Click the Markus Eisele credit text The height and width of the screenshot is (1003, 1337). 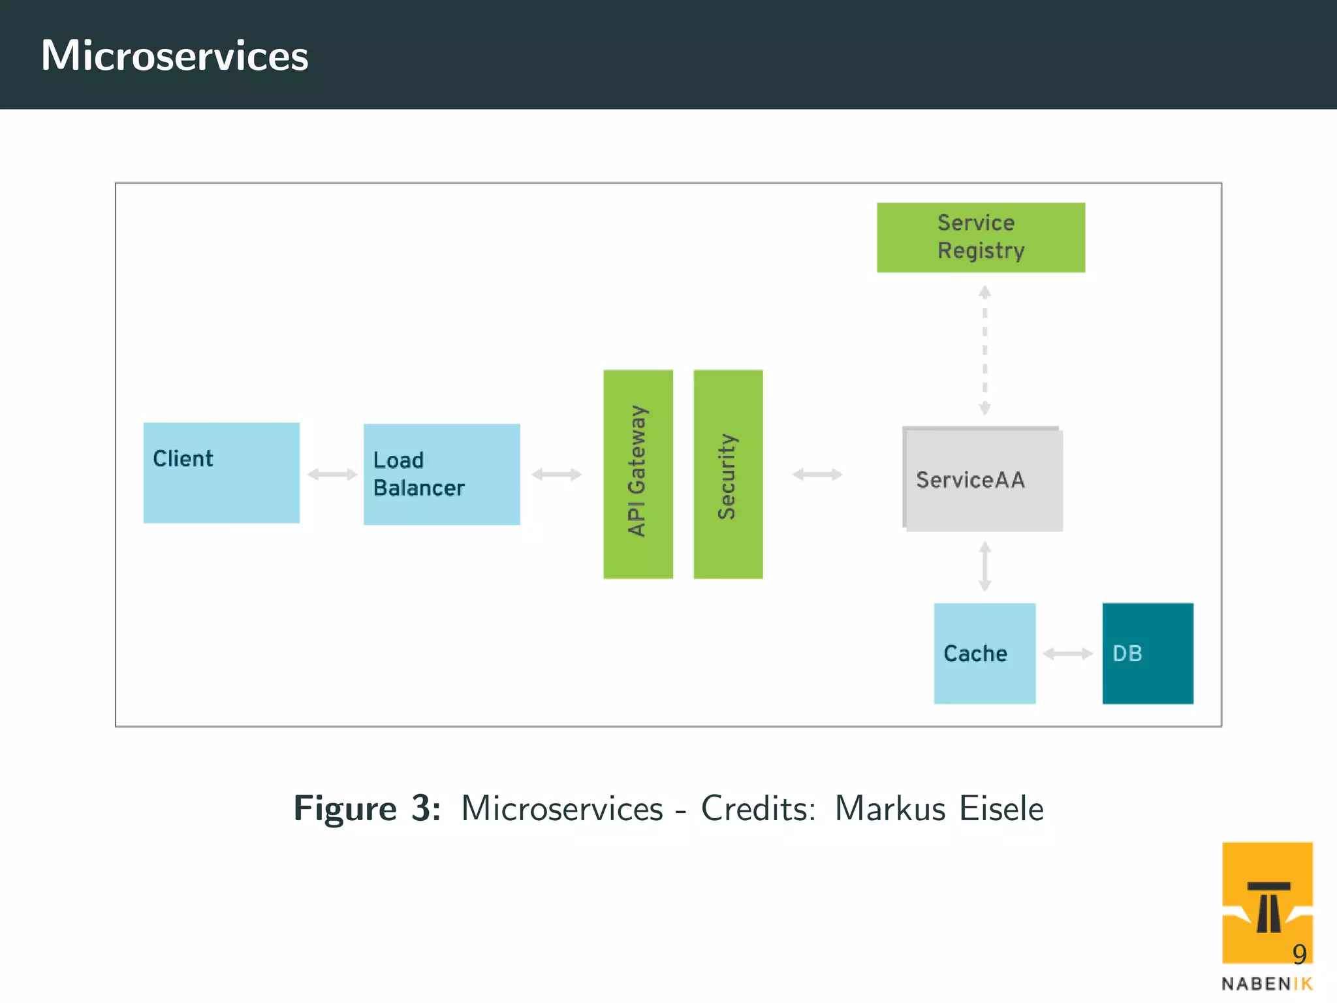939,808
